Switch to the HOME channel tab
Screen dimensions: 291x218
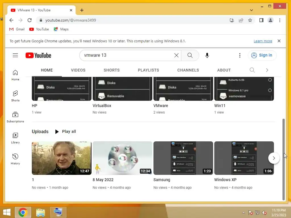(47, 70)
